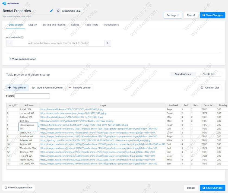Increase auto-refresh interval with plus button

click(108, 43)
